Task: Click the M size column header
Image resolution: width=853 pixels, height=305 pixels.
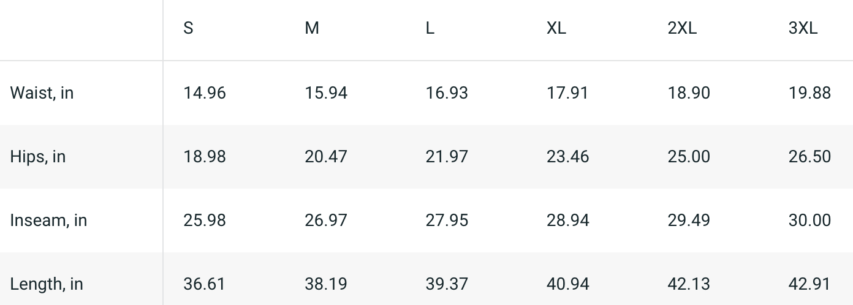Action: pyautogui.click(x=312, y=28)
